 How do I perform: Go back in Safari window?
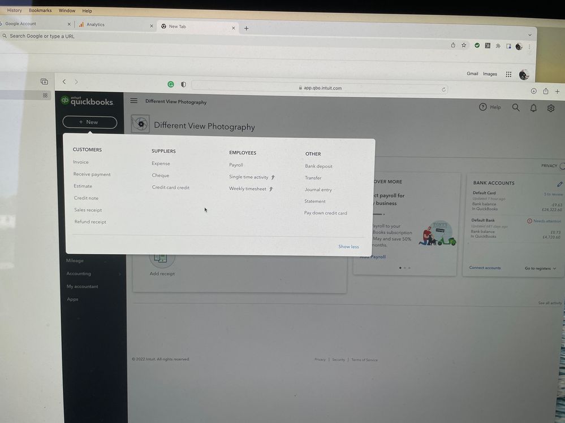pyautogui.click(x=64, y=82)
